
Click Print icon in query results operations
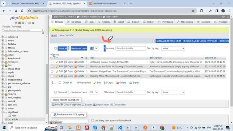point(53,105)
